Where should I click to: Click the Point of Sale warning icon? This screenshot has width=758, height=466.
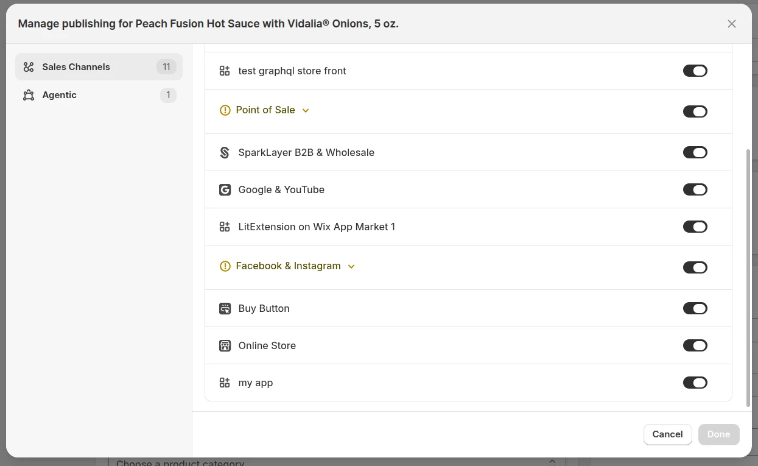(x=225, y=110)
